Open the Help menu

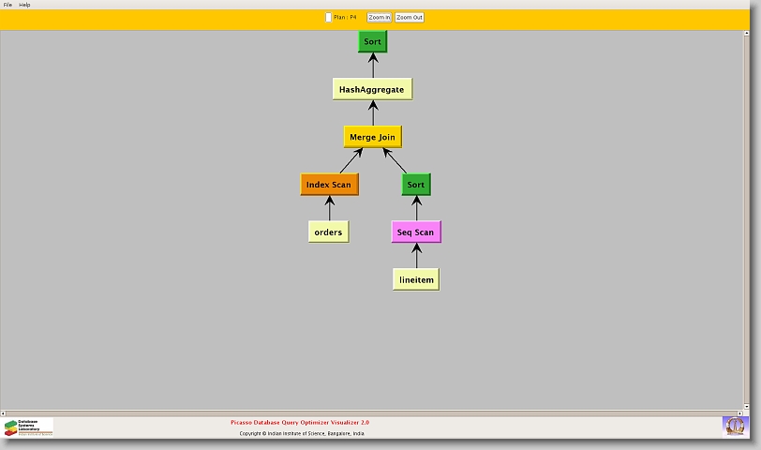click(x=25, y=5)
